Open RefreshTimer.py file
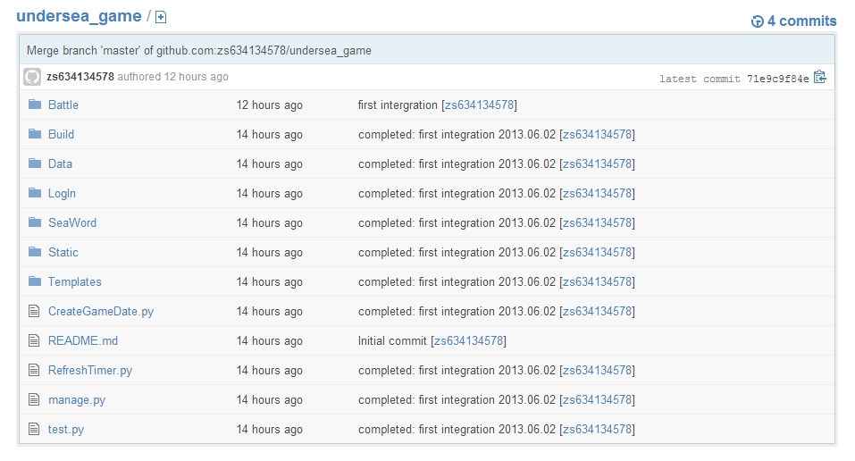The height and width of the screenshot is (461, 855). (x=90, y=370)
